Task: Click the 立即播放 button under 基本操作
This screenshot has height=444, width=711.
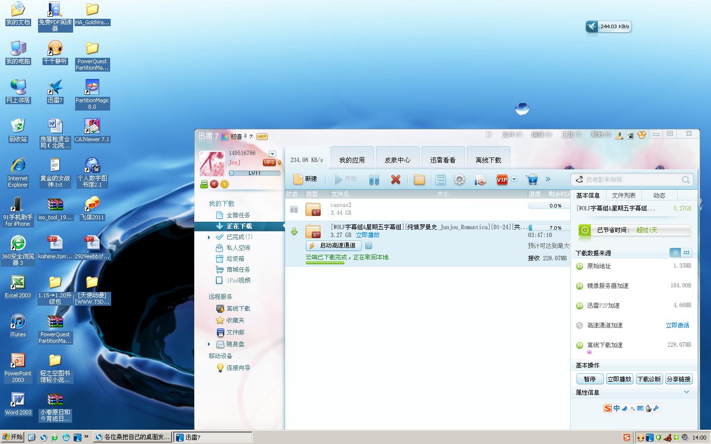Action: point(620,379)
